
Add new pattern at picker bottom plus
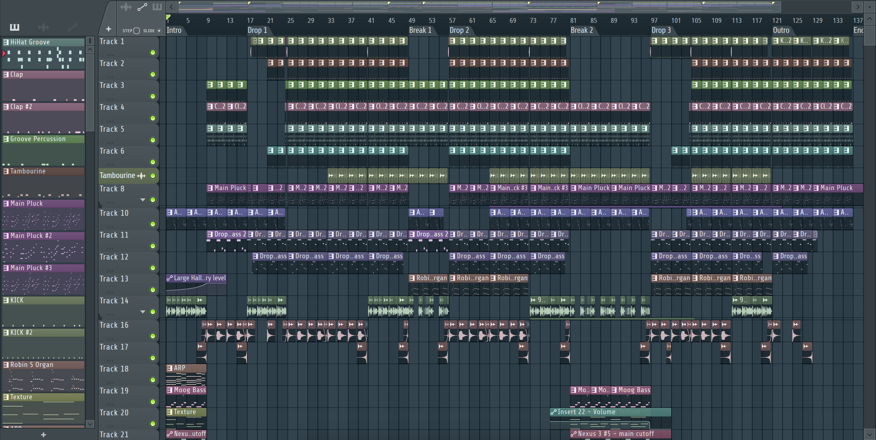43,435
